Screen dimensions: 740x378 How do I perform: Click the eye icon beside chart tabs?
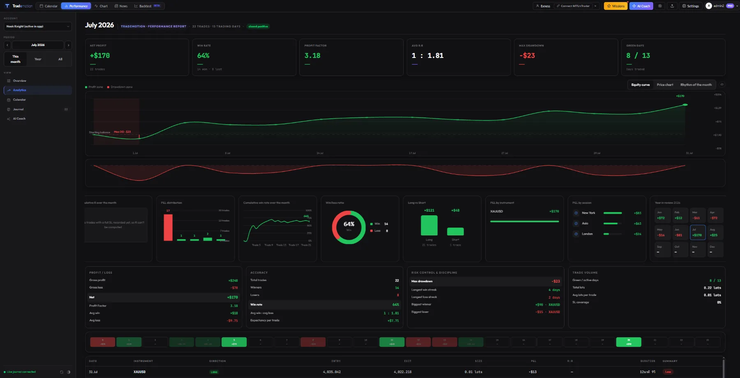722,85
